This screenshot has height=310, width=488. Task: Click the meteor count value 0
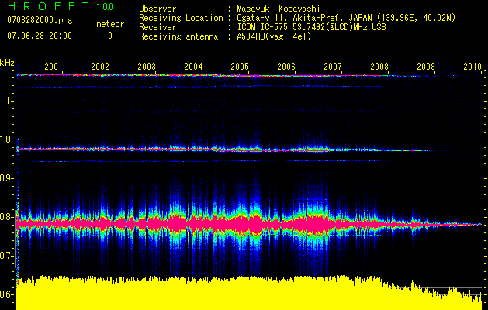click(x=110, y=36)
